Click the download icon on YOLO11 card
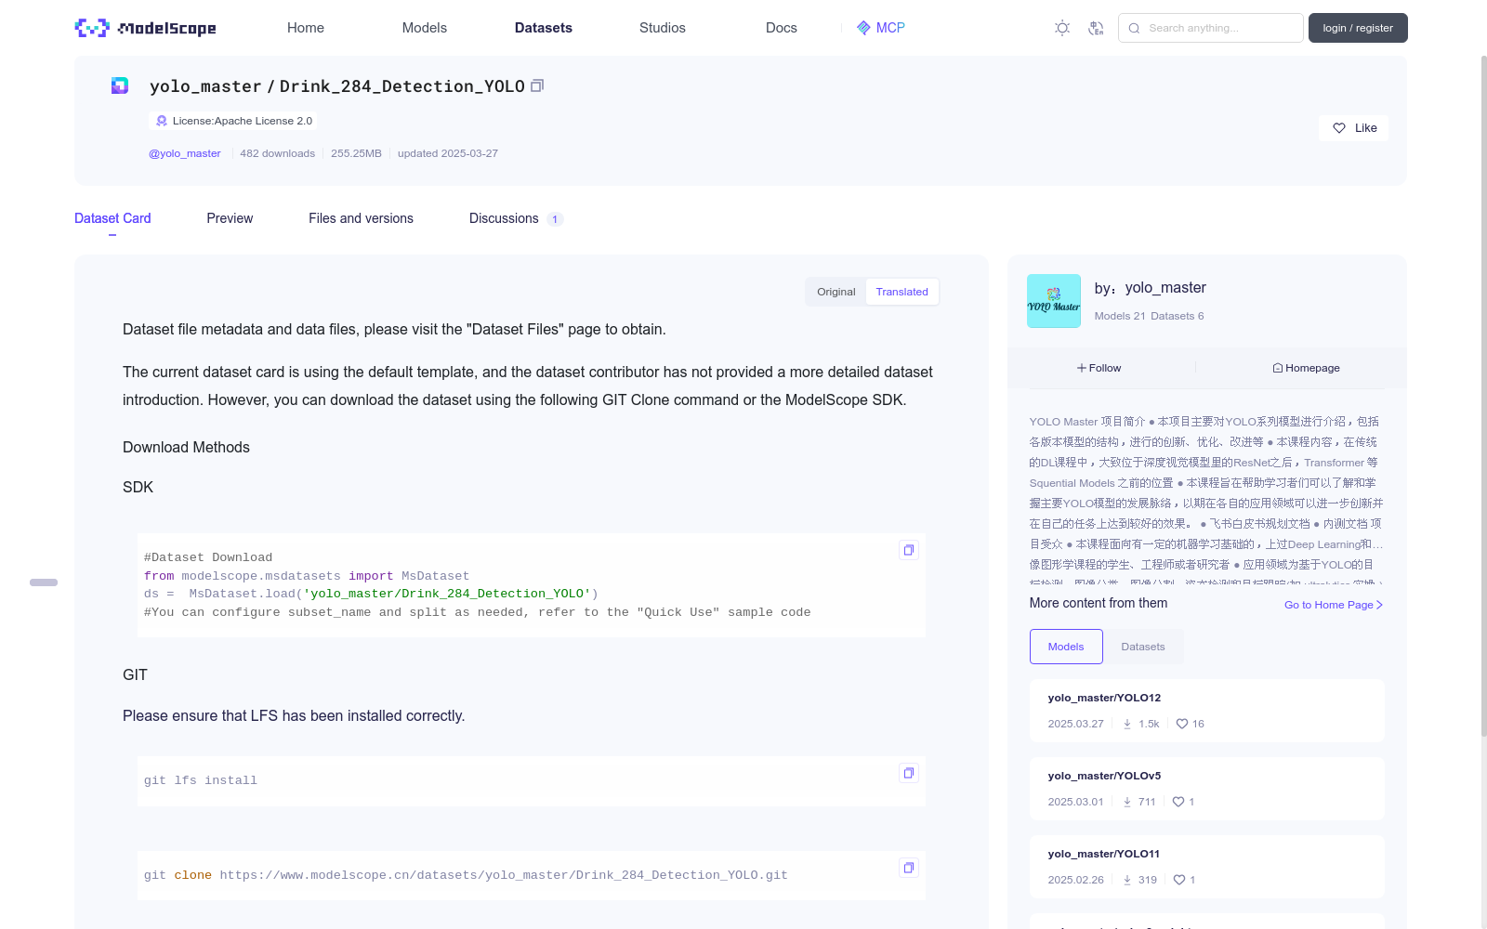This screenshot has width=1487, height=929. pos(1127,880)
